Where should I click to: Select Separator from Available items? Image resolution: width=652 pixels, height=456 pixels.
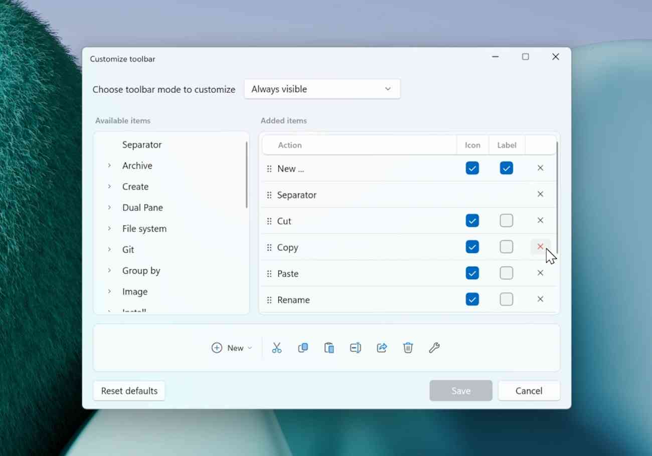pyautogui.click(x=142, y=144)
